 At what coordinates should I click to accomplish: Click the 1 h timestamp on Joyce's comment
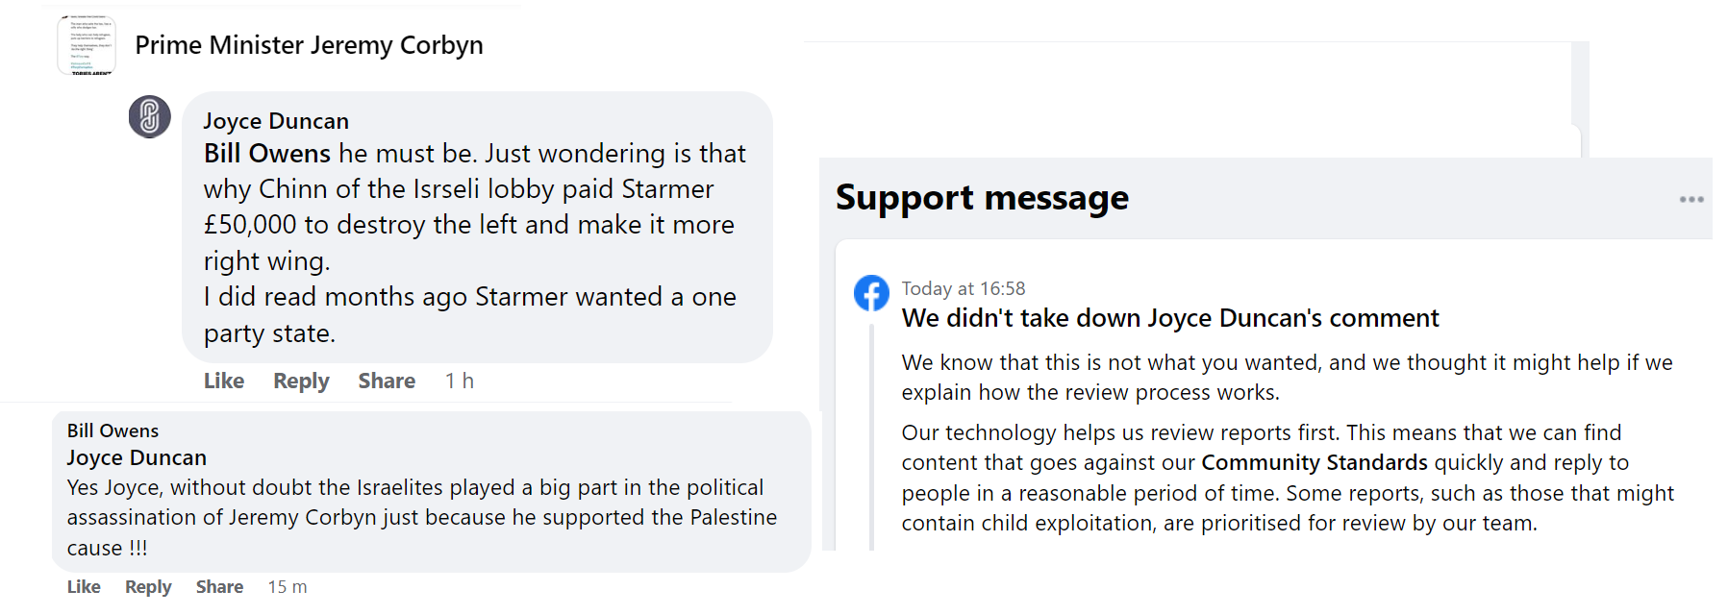click(x=460, y=381)
